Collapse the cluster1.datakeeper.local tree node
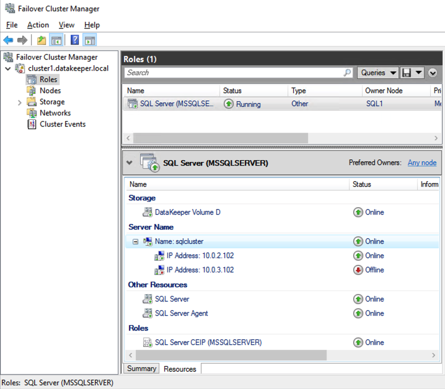The image size is (445, 389). tap(8, 68)
